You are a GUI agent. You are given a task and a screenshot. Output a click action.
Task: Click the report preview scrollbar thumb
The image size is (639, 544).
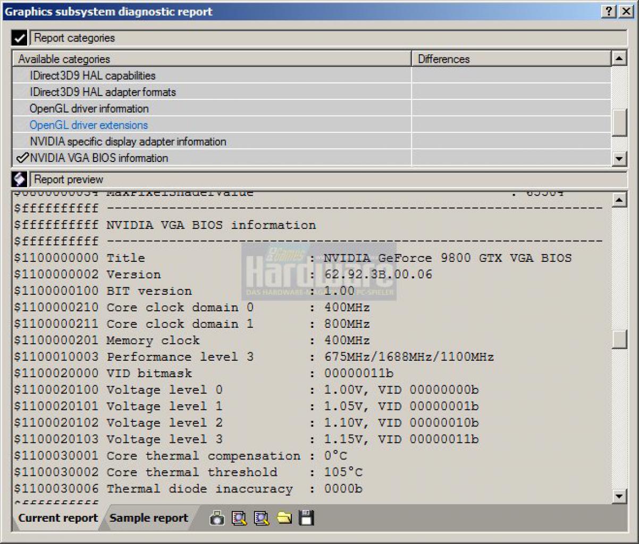tap(619, 339)
